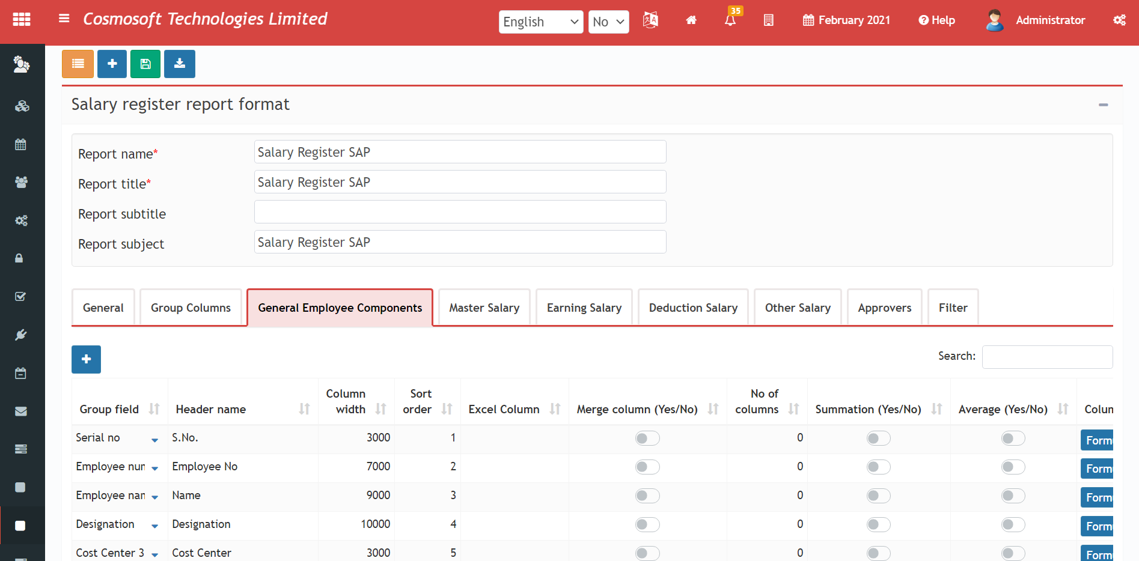The height and width of the screenshot is (561, 1139).
Task: Go to home via house icon
Action: tap(691, 20)
